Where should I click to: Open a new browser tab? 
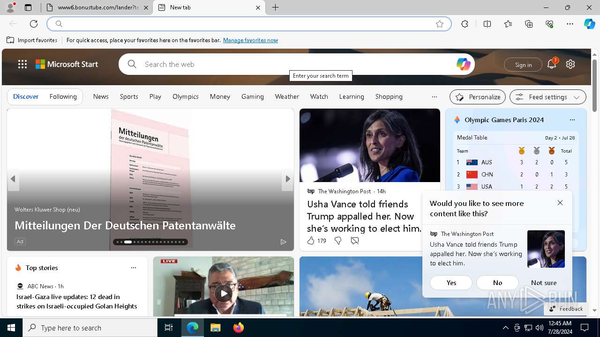pos(276,7)
